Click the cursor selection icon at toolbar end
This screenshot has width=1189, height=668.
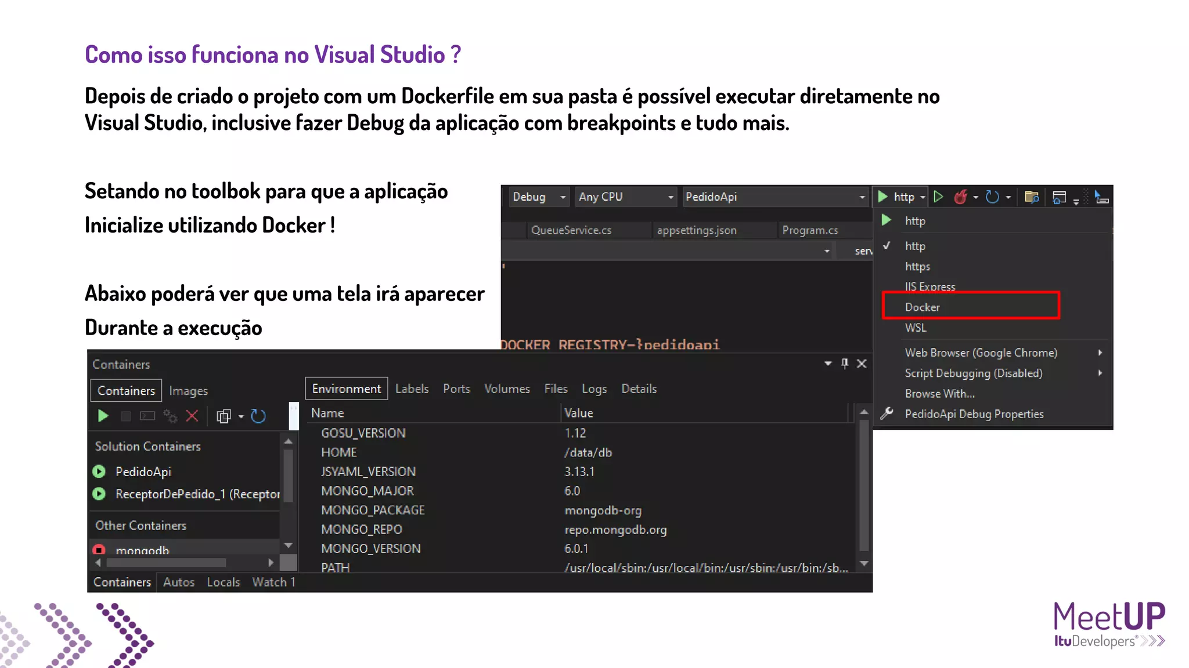pos(1101,197)
